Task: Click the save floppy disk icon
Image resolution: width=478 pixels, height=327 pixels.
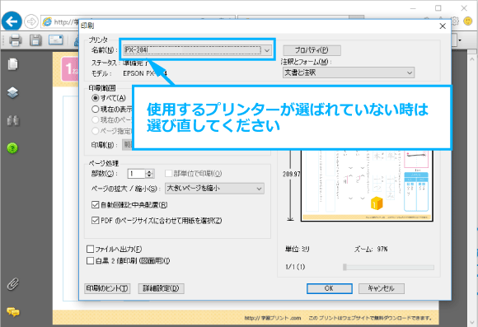Action: pyautogui.click(x=35, y=40)
